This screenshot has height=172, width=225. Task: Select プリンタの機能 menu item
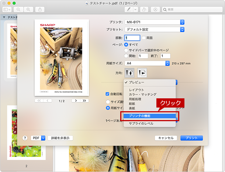coord(149,116)
